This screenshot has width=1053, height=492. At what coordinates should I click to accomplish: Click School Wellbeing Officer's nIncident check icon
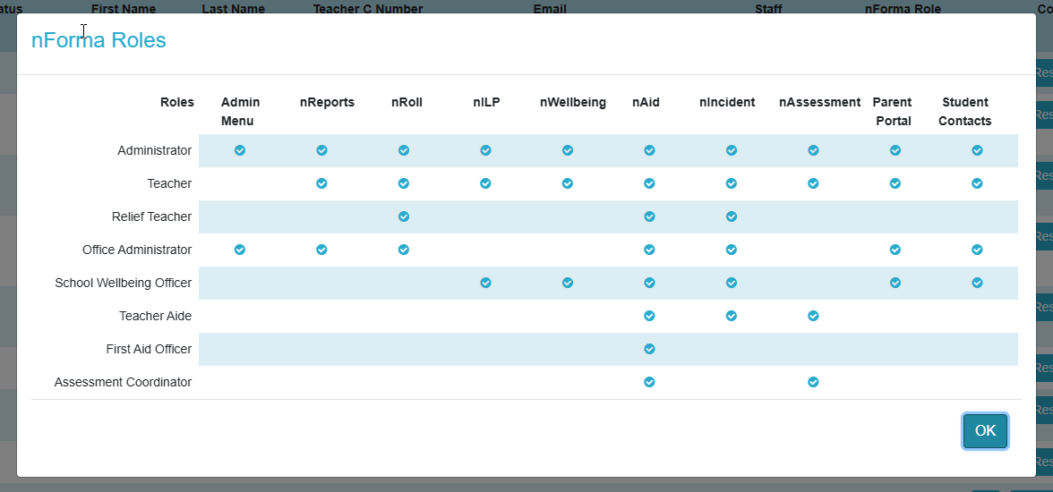(x=732, y=283)
